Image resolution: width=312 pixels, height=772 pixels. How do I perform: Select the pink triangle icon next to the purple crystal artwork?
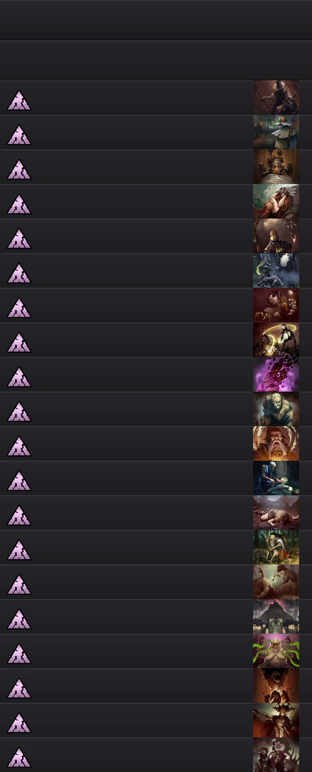pos(19,377)
